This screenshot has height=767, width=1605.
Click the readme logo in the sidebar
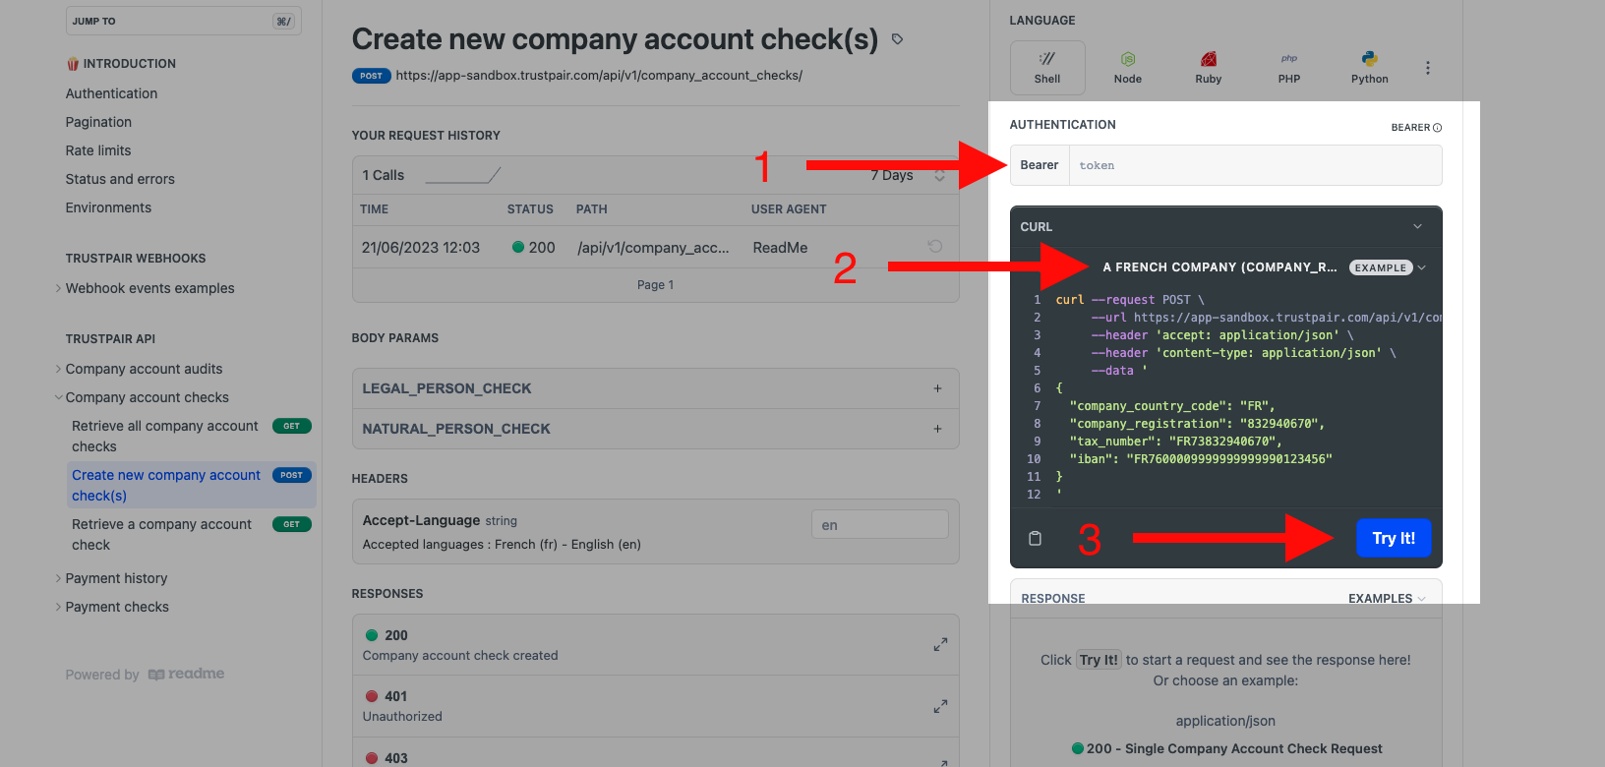coord(187,674)
